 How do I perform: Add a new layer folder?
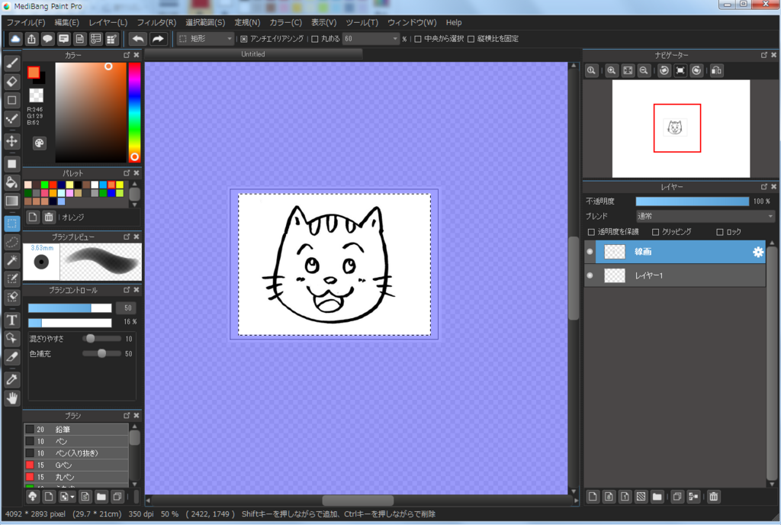coord(657,497)
